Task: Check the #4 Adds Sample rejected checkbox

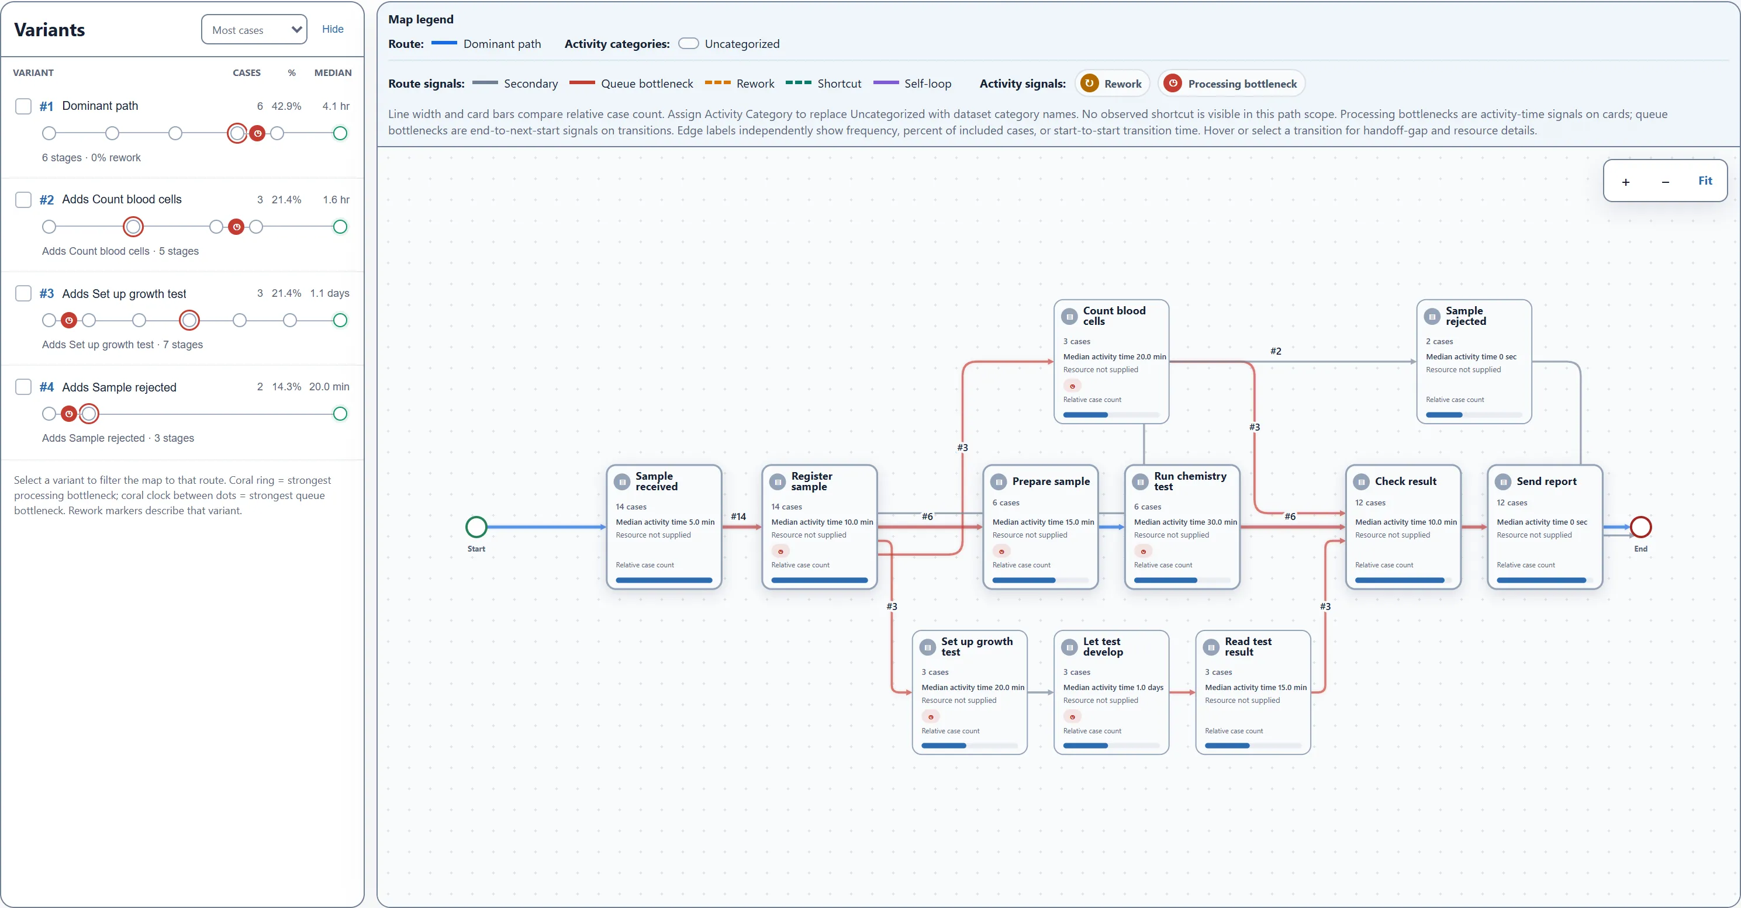Action: (23, 386)
